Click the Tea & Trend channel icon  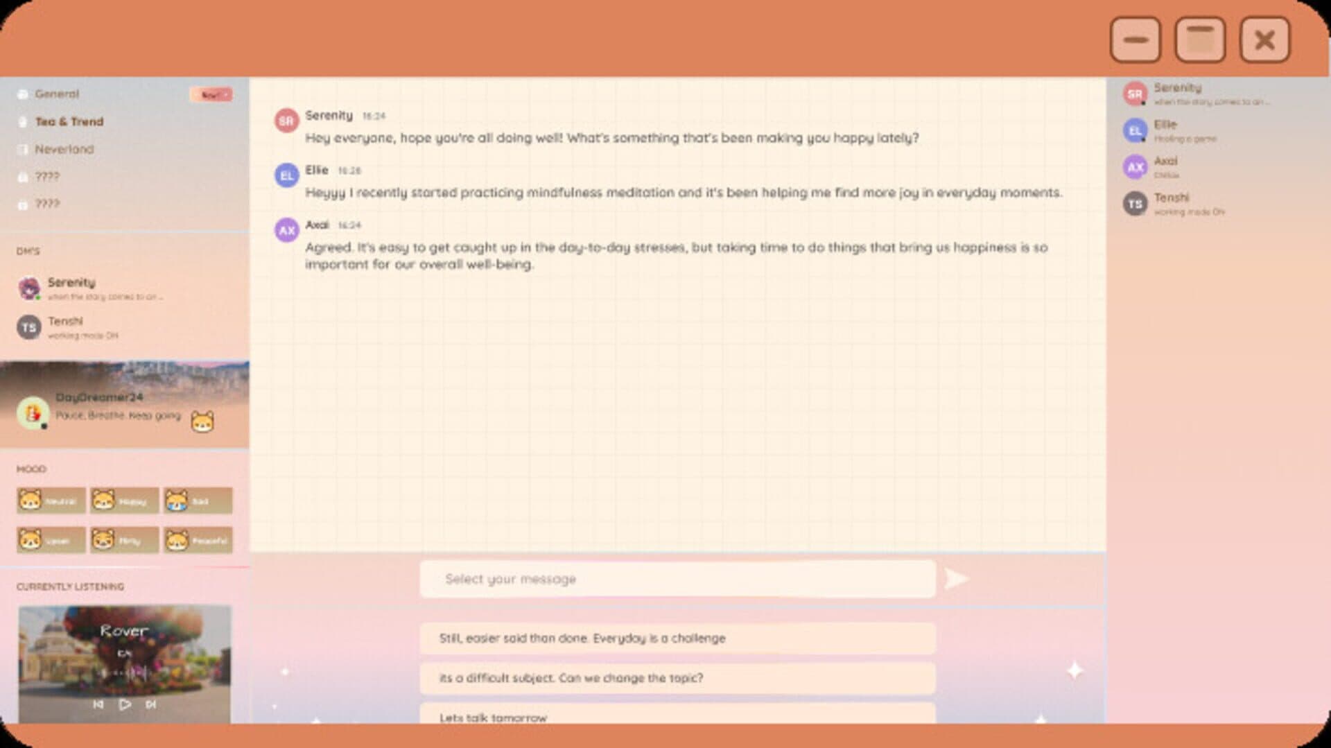22,121
